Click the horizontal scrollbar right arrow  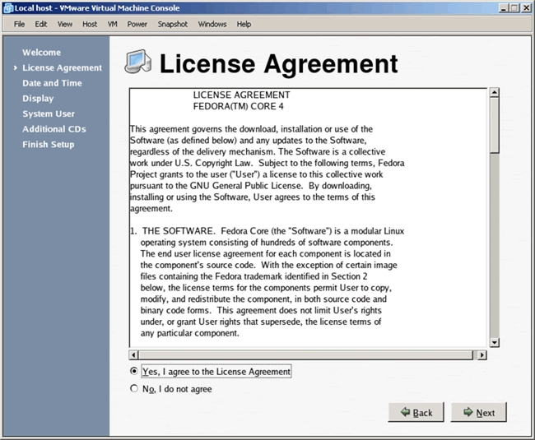click(481, 355)
